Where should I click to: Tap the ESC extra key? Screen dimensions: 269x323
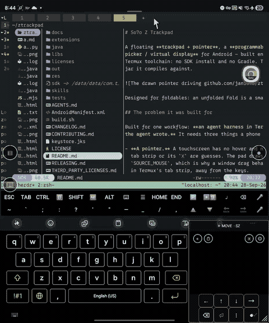[10, 198]
